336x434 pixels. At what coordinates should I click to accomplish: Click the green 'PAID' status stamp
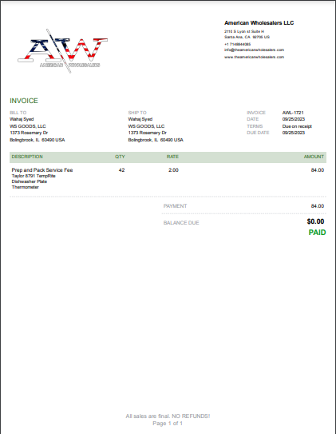(x=317, y=233)
